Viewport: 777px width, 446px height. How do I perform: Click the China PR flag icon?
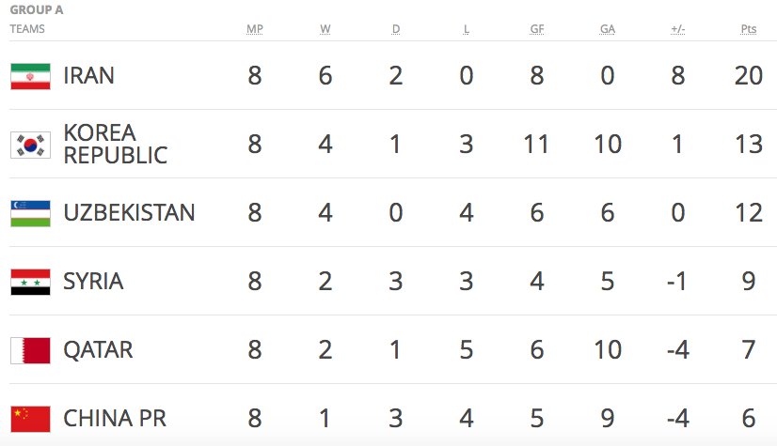point(30,419)
